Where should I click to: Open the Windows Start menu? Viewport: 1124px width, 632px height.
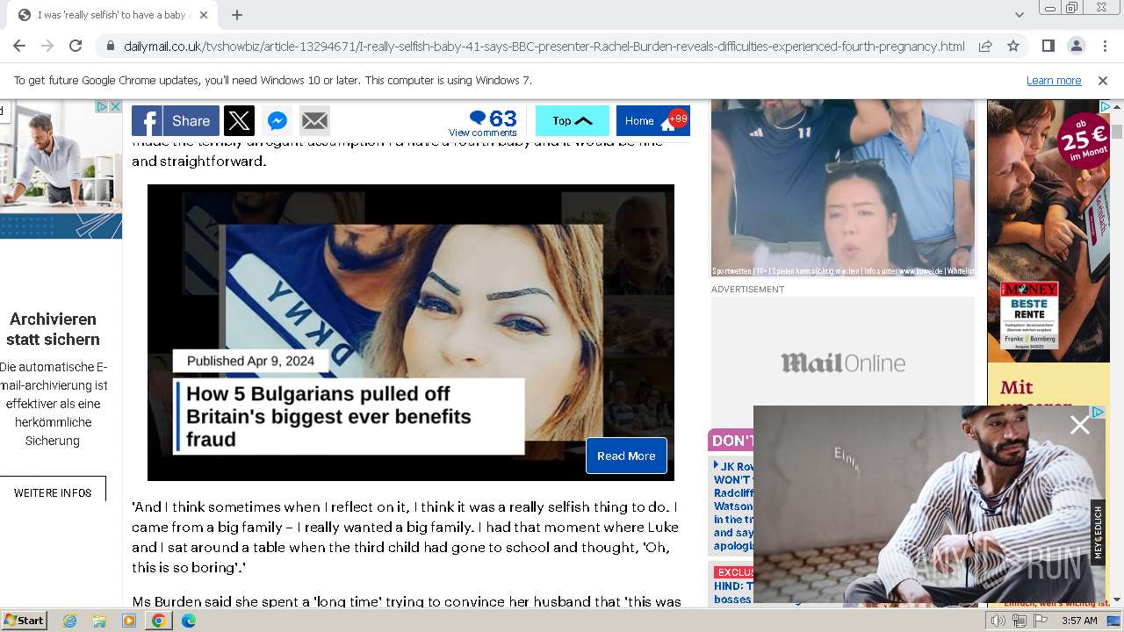[x=25, y=621]
